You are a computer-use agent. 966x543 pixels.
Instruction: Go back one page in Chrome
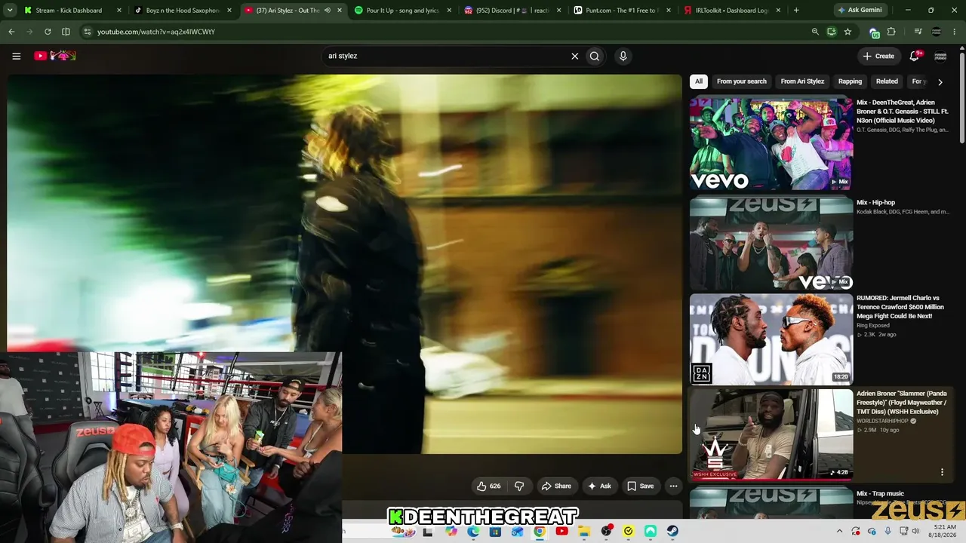pos(11,32)
